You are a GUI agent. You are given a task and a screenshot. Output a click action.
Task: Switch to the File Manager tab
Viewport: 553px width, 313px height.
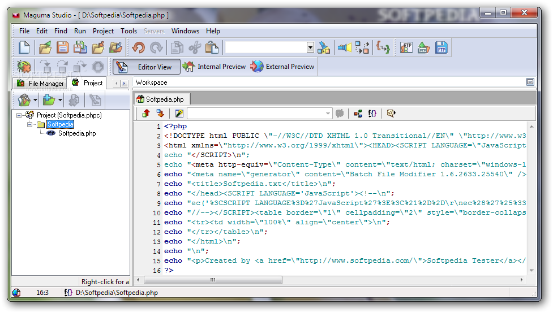point(40,84)
